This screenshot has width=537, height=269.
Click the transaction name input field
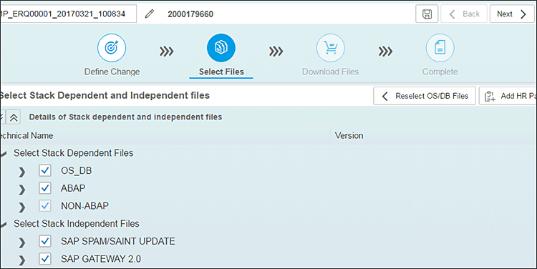[68, 14]
